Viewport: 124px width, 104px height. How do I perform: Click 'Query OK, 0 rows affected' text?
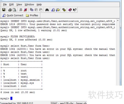click(26, 40)
